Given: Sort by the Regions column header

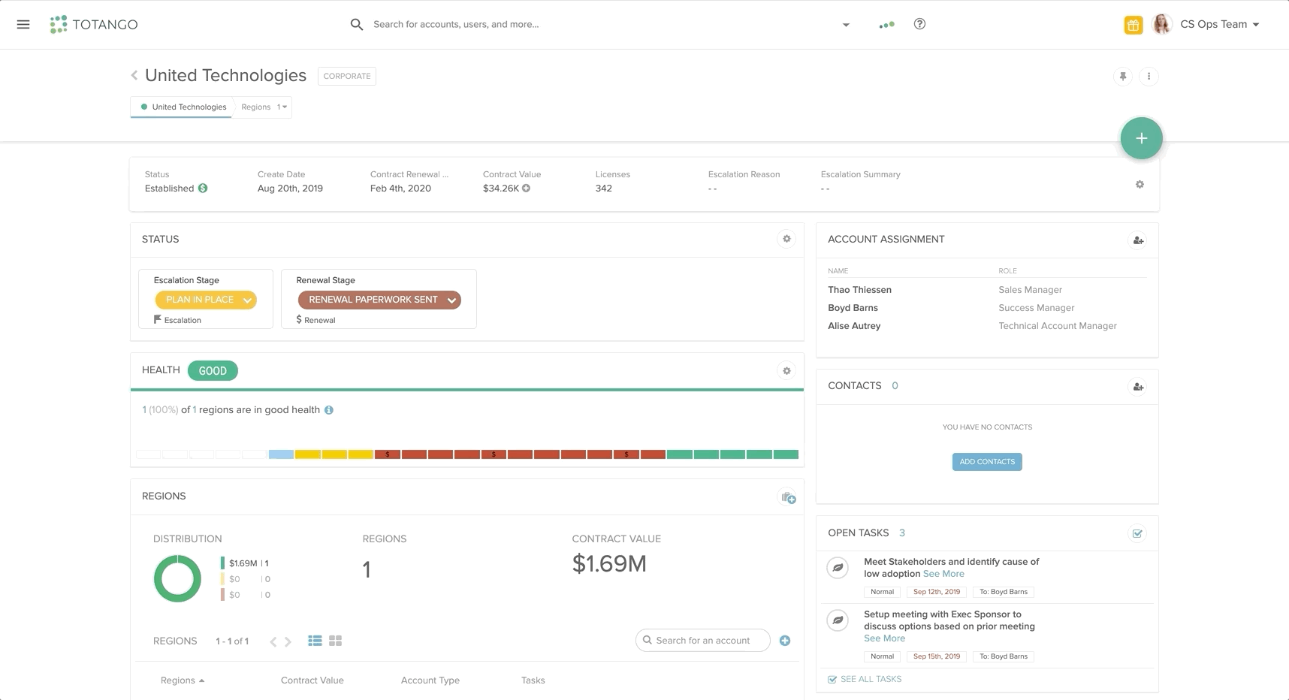Looking at the screenshot, I should [183, 680].
